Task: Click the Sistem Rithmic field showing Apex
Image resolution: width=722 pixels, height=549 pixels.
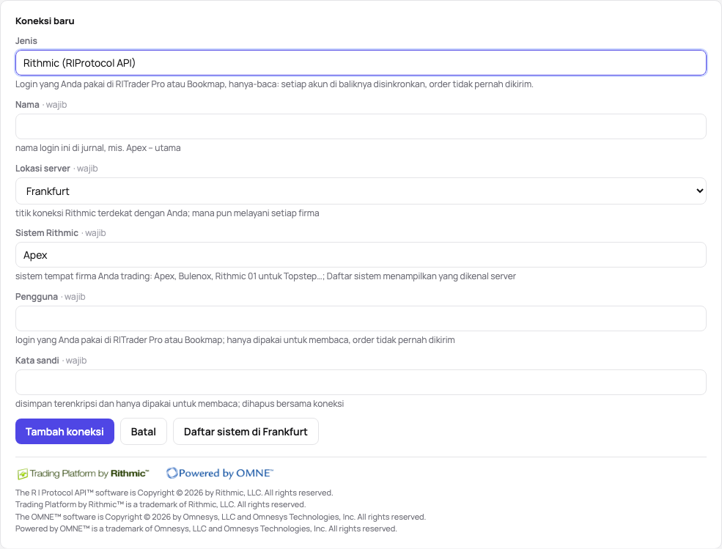Action: (x=361, y=254)
